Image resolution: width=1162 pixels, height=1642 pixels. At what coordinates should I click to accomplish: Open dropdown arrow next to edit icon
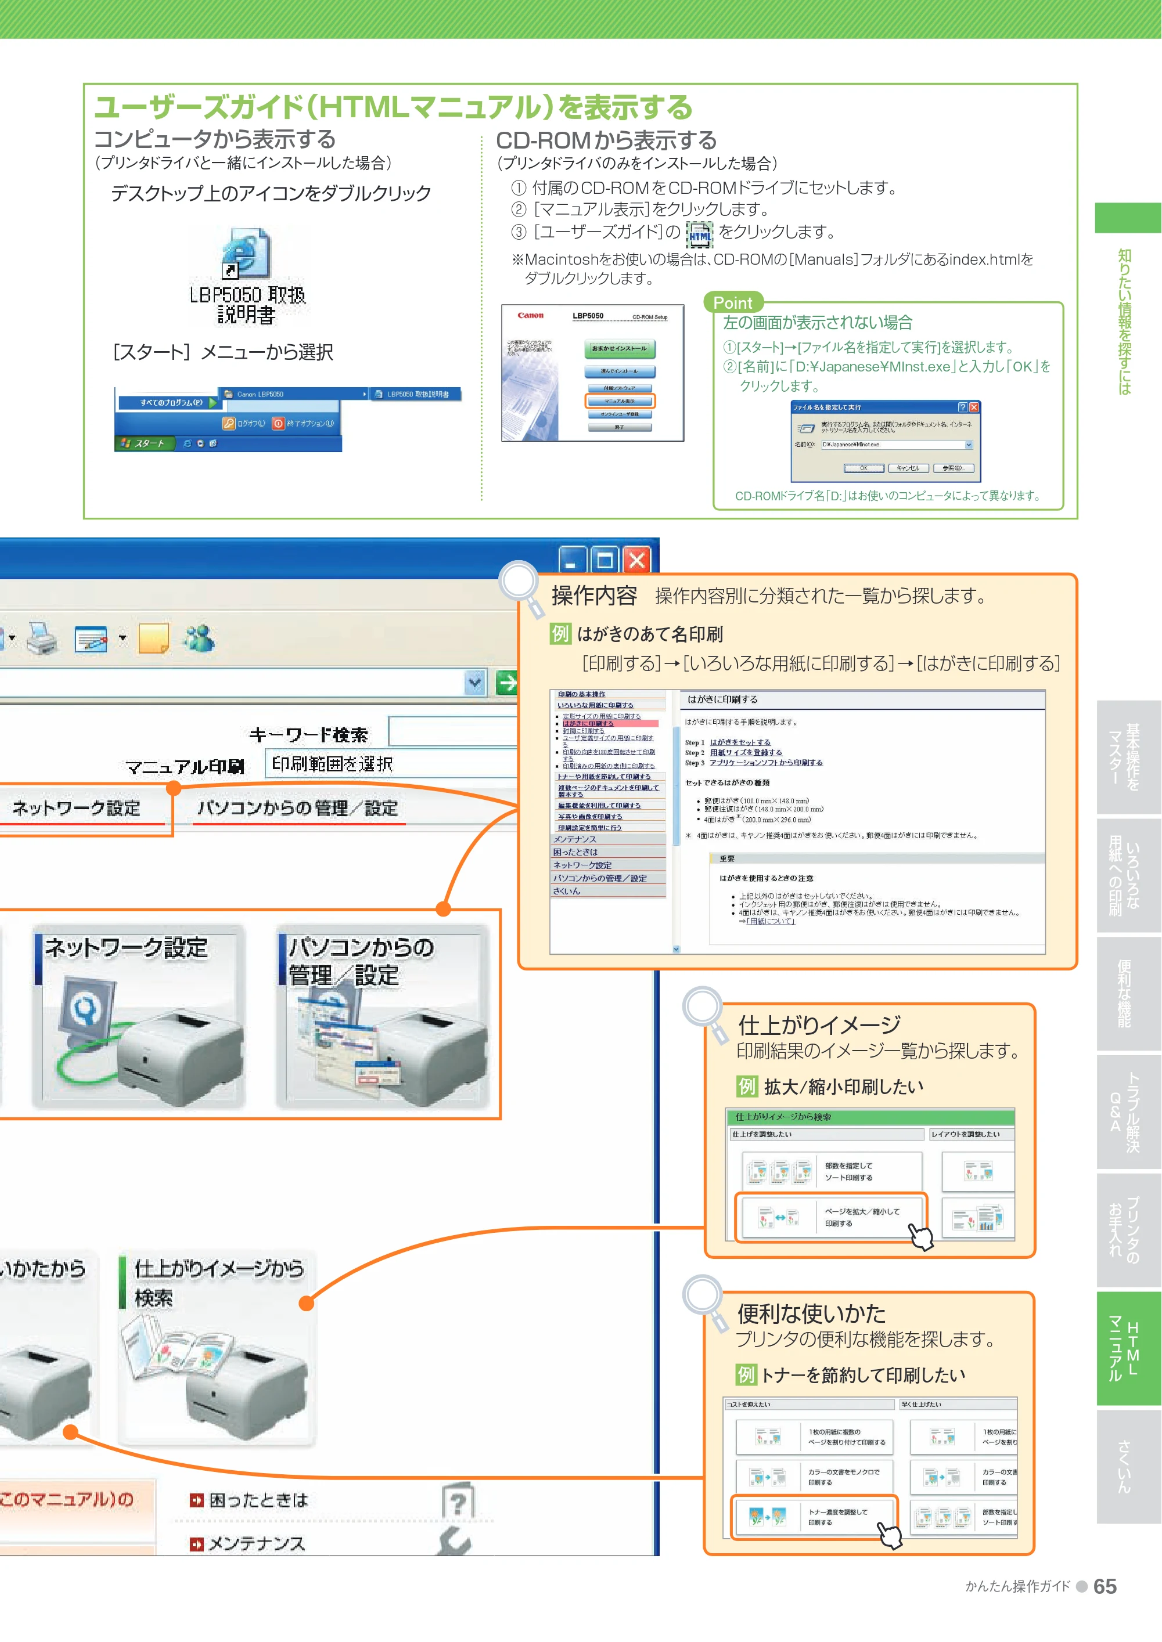coord(123,638)
